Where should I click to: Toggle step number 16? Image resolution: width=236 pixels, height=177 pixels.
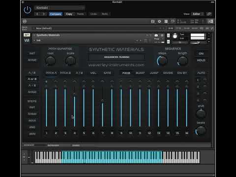[186, 133]
